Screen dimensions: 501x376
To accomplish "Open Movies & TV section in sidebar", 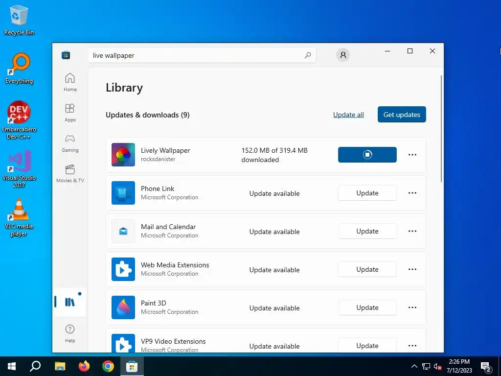I will 70,173.
